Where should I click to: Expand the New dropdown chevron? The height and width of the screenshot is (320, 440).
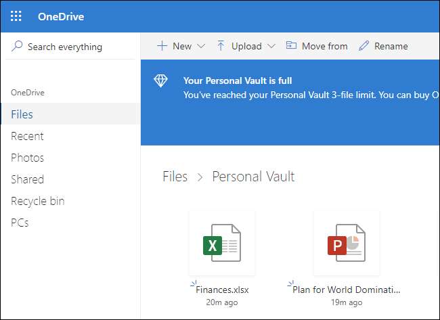pyautogui.click(x=201, y=46)
